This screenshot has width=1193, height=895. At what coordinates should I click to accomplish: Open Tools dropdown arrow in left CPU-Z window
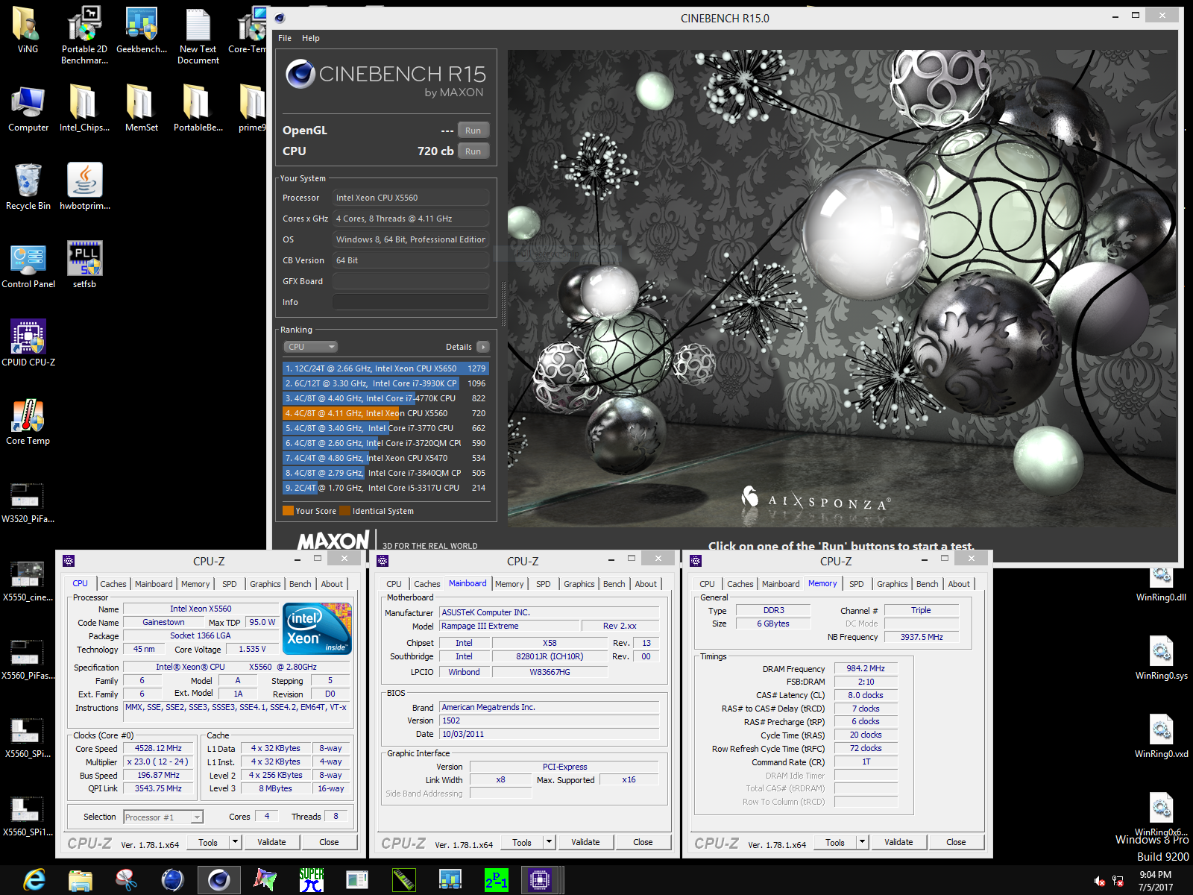[x=235, y=842]
